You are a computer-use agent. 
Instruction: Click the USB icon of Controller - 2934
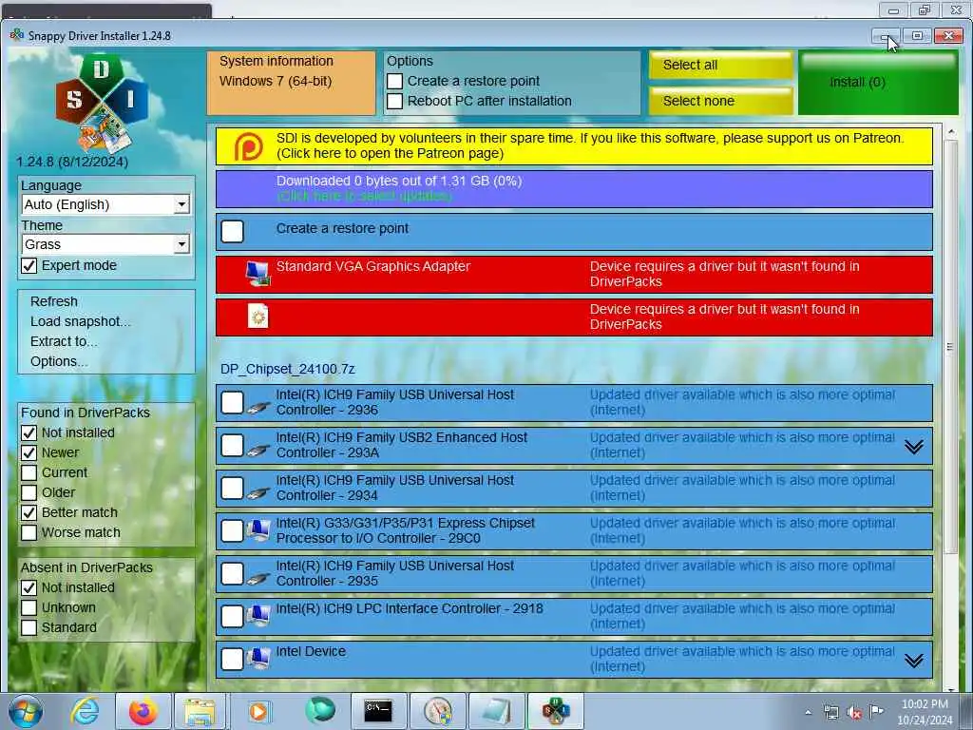tap(258, 493)
